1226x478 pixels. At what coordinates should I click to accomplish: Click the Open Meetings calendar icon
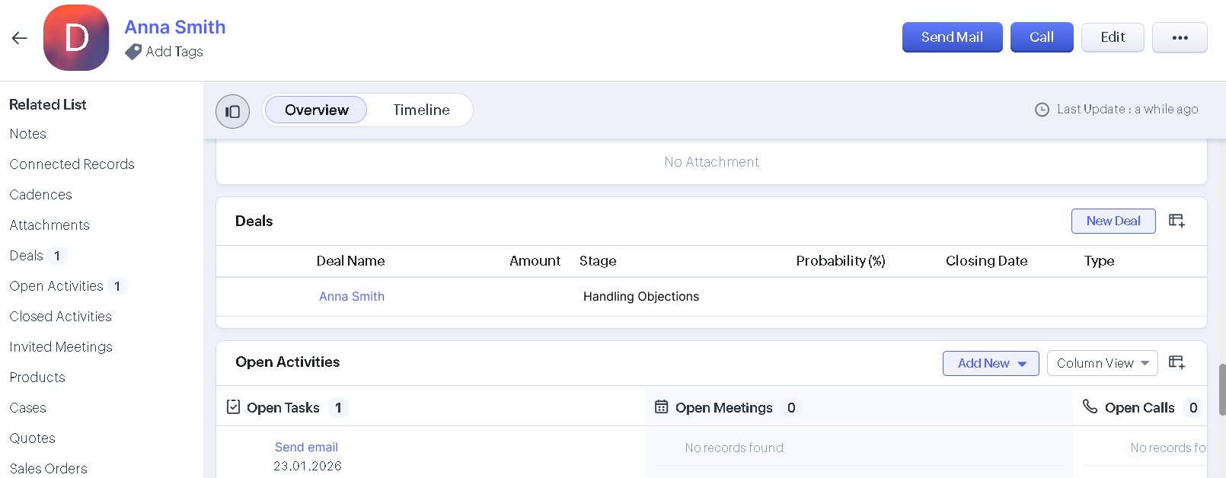click(661, 407)
